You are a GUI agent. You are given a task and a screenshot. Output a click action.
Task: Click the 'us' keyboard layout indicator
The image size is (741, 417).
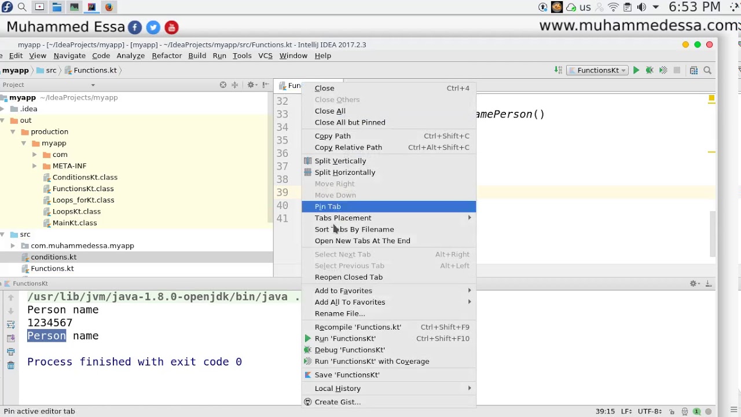585,7
